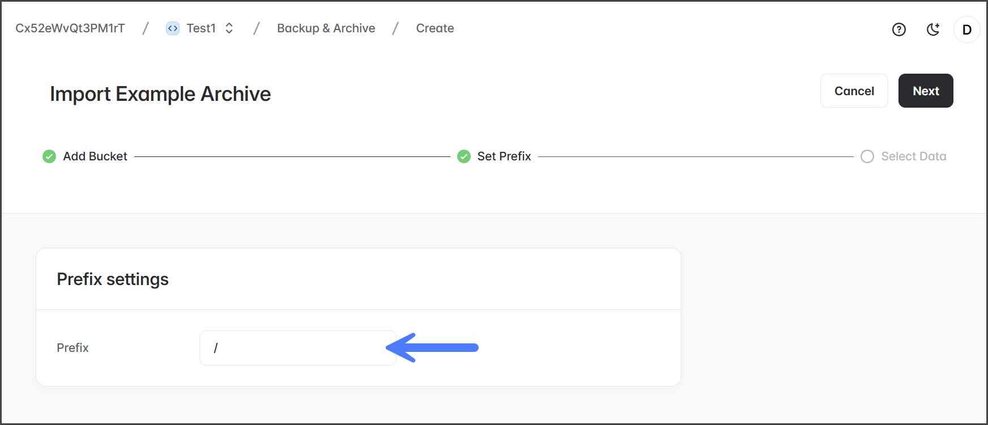This screenshot has height=425, width=988.
Task: Jump to the Add Bucket step
Action: 95,156
